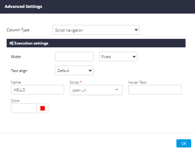Screen dimensions: 195x150
Task: Click the Hover Text input field
Action: tap(155, 90)
